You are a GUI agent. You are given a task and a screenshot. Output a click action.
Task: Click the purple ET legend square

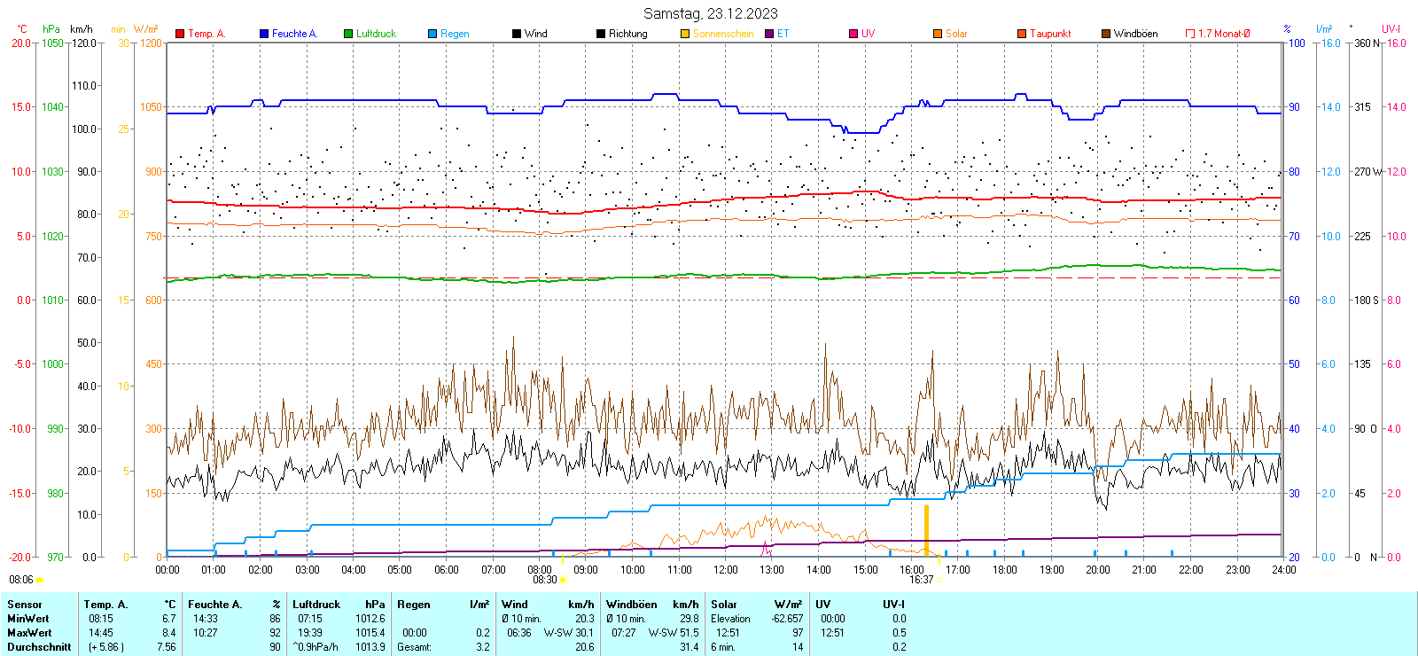tap(769, 34)
